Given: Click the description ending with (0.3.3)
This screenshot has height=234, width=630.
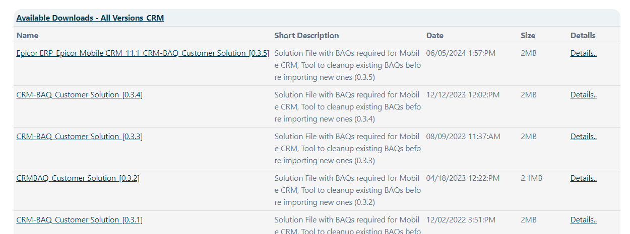Looking at the screenshot, I should (x=348, y=148).
